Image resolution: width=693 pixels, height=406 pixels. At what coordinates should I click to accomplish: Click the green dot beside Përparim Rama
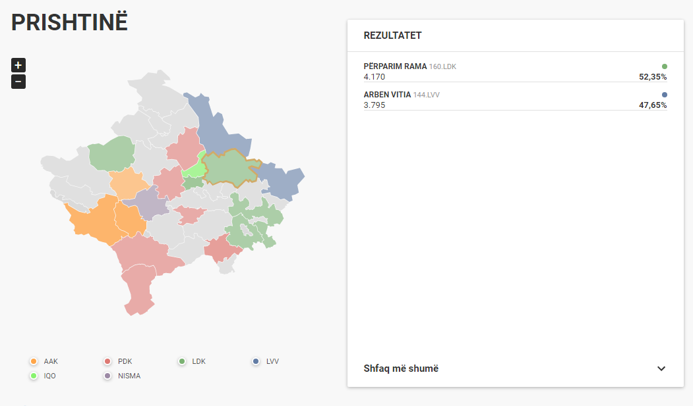(x=664, y=66)
